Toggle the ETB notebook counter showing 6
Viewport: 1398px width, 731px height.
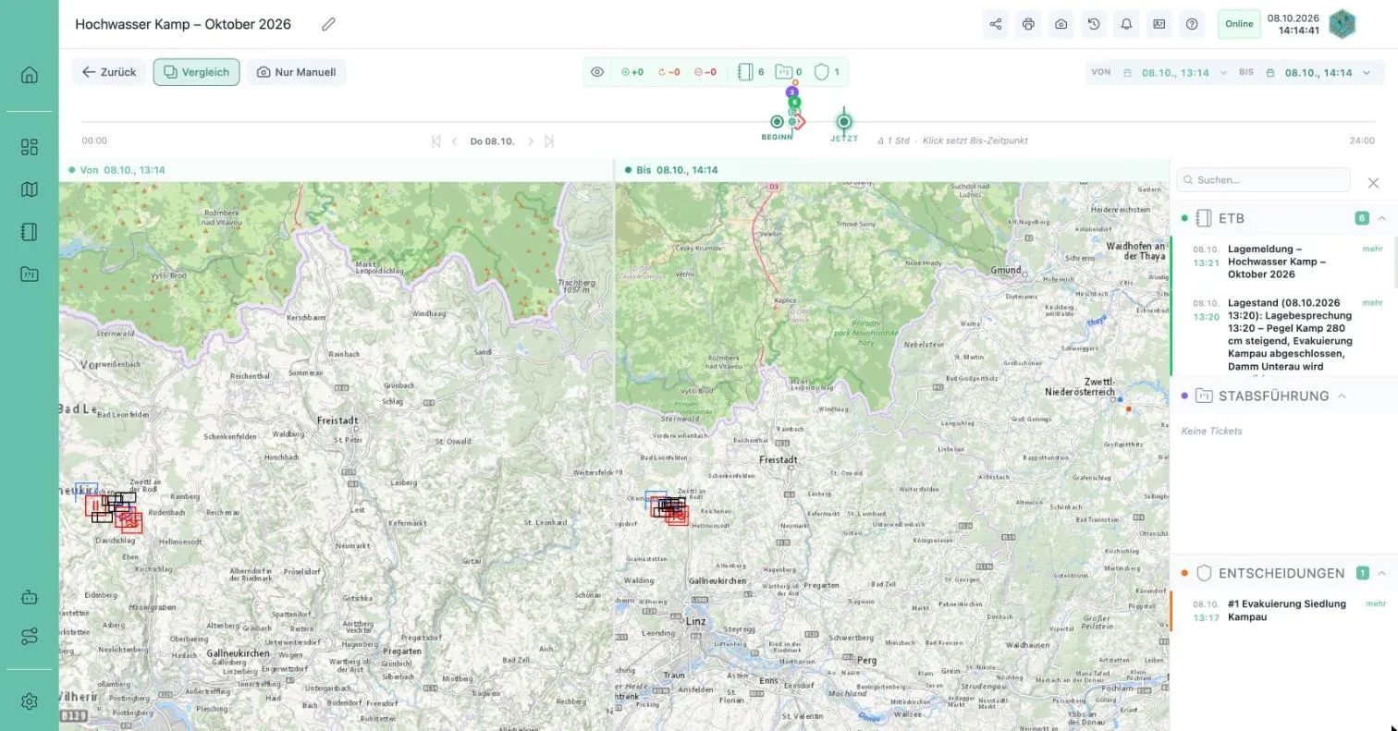[x=752, y=72]
